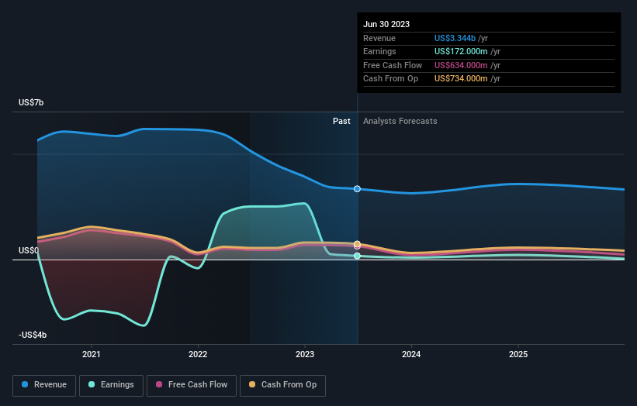Viewport: 637px width, 406px height.
Task: Click the Revenue row label in tooltip
Action: 379,38
